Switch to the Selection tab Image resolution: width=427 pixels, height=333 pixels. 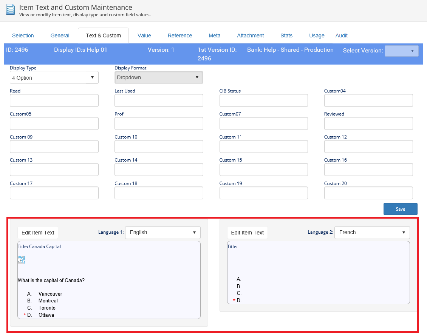tap(23, 35)
